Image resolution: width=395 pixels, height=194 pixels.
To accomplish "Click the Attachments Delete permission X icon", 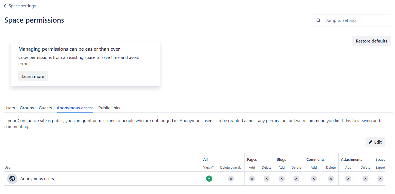I will (x=365, y=179).
